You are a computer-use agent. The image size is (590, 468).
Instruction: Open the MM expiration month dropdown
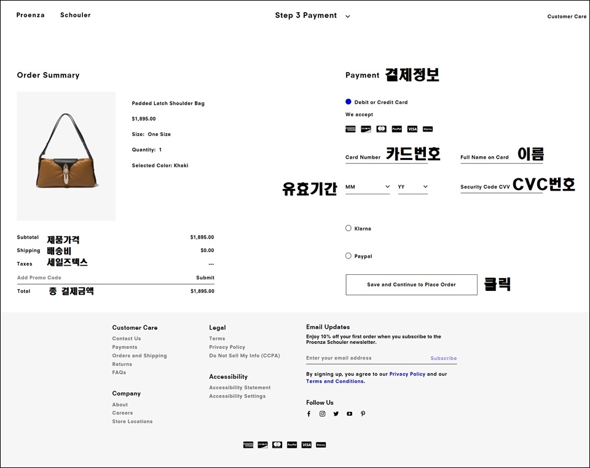coord(368,187)
